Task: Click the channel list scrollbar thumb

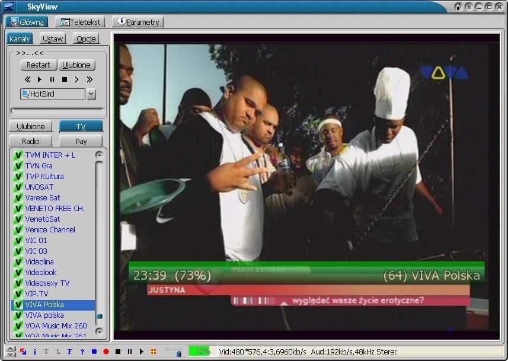Action: coord(99,316)
